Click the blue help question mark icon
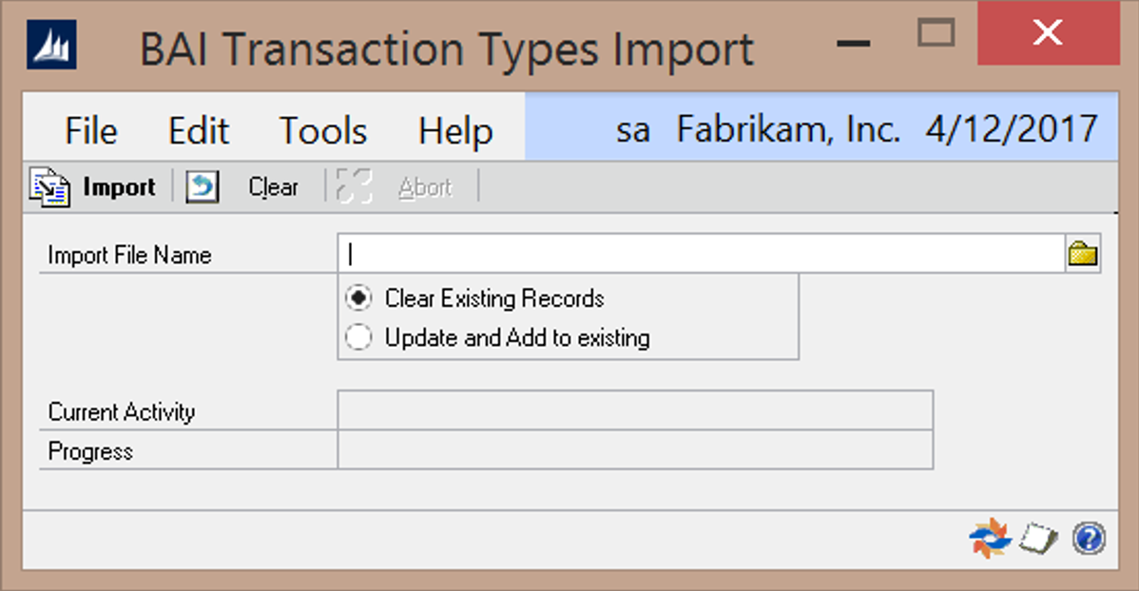 [1089, 539]
